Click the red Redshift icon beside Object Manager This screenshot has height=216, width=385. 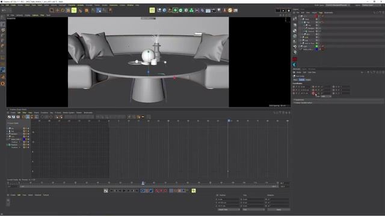pyautogui.click(x=295, y=59)
